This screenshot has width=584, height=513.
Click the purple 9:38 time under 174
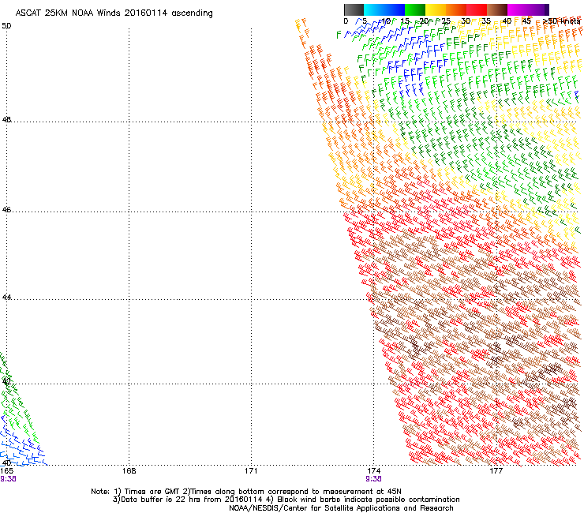(x=373, y=479)
